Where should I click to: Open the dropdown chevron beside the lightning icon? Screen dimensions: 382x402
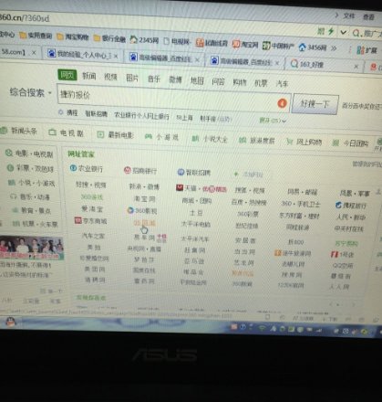[344, 32]
